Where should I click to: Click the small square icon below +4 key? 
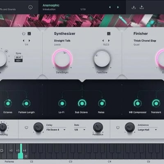(26, 156)
